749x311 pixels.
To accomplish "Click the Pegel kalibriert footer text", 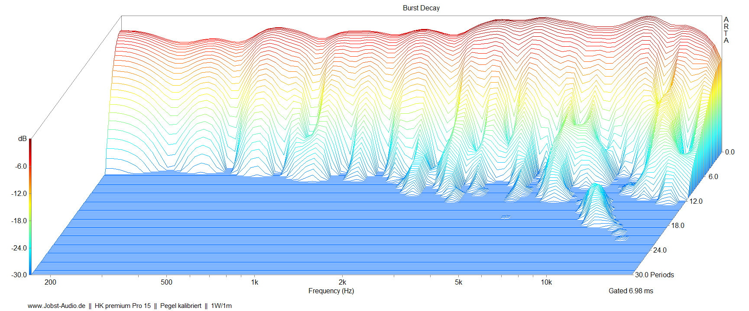I will [181, 305].
